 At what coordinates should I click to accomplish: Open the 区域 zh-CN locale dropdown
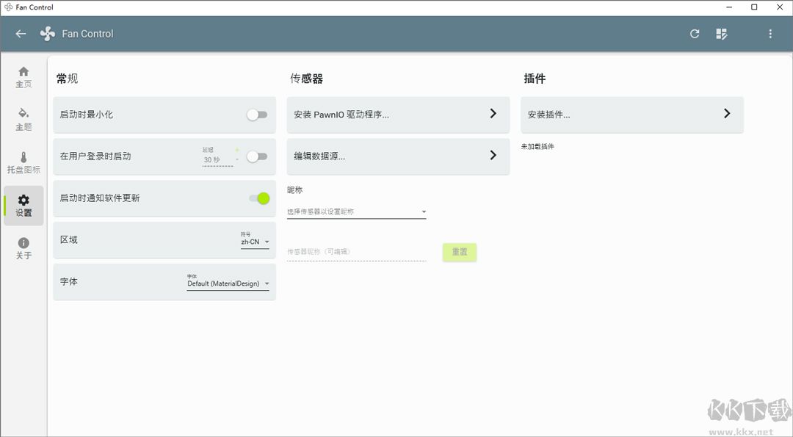(x=255, y=242)
